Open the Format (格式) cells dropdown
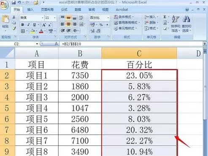 tap(151, 28)
